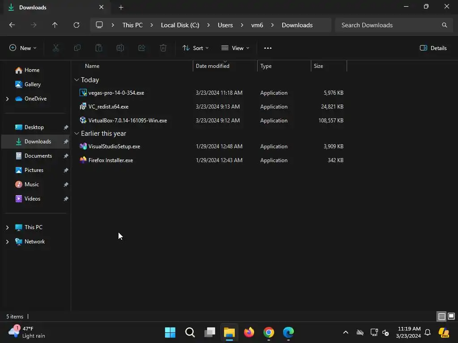Unpin Music using its pin icon
458x343 pixels.
click(66, 184)
